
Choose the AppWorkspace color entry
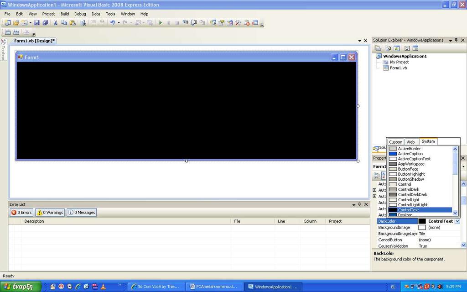pyautogui.click(x=420, y=164)
